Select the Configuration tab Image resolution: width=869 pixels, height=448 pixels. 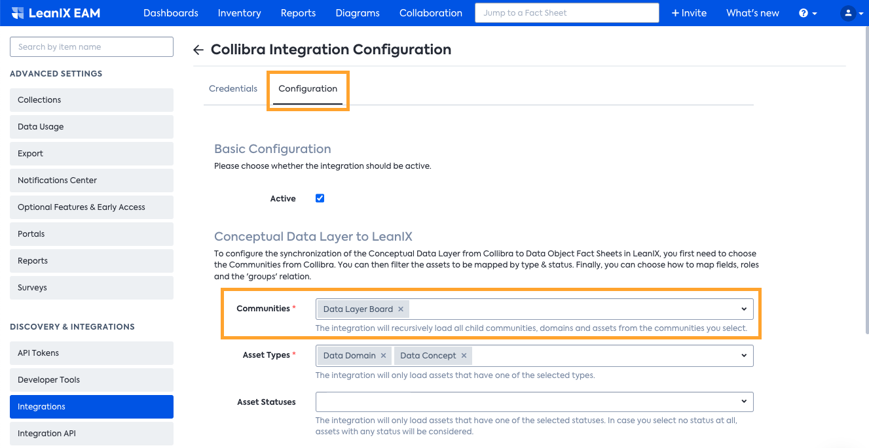pyautogui.click(x=308, y=89)
